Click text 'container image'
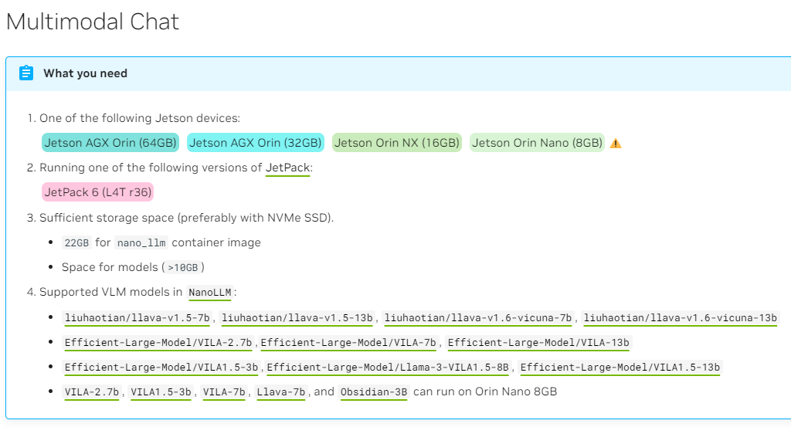Image resolution: width=791 pixels, height=427 pixels. point(216,242)
